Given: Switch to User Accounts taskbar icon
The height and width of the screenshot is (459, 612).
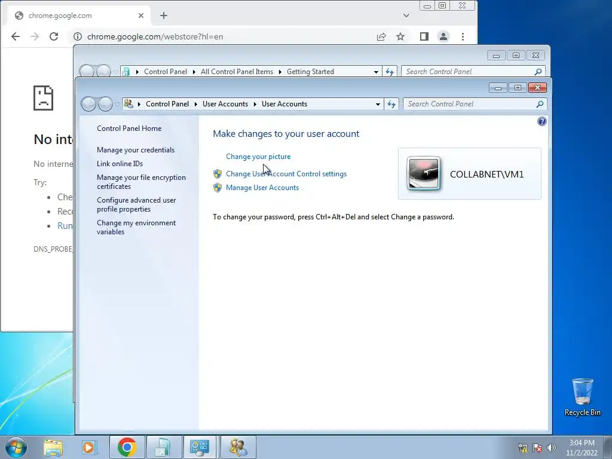Looking at the screenshot, I should click(238, 447).
